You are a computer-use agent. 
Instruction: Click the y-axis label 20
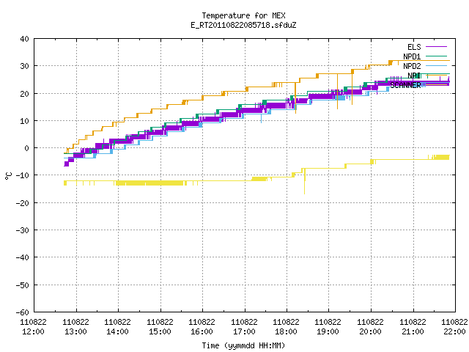[x=24, y=94]
